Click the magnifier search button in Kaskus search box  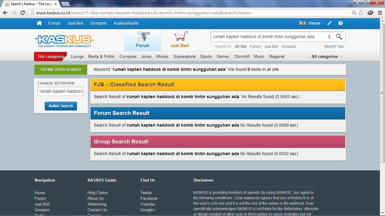pyautogui.click(x=339, y=37)
